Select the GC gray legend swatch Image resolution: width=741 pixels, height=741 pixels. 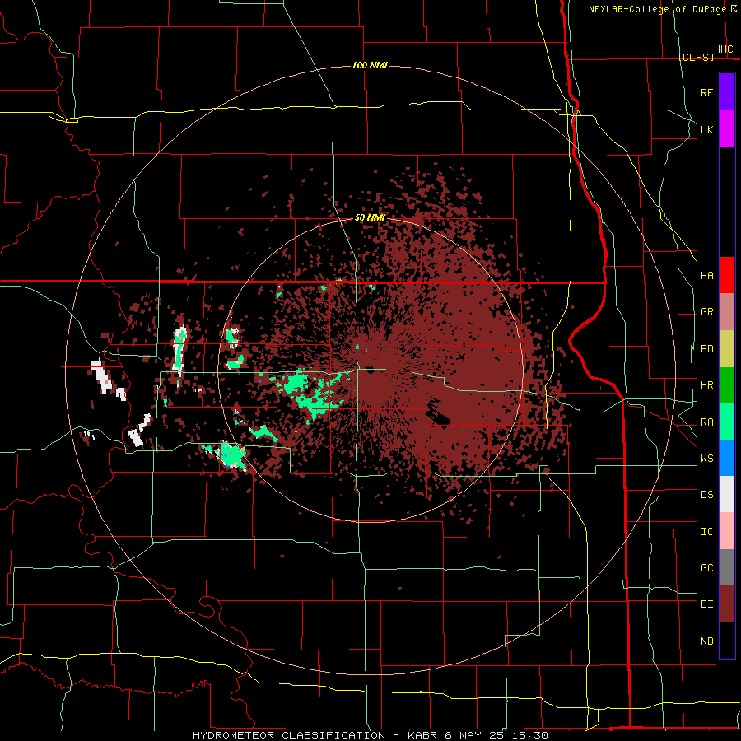click(727, 567)
